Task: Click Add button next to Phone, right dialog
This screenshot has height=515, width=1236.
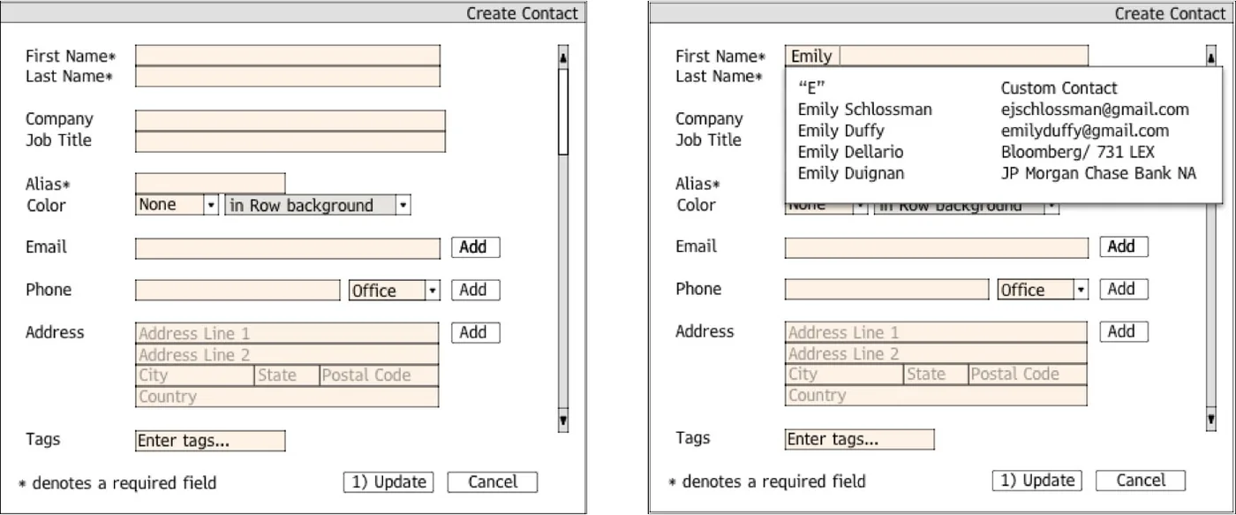Action: [x=1124, y=289]
